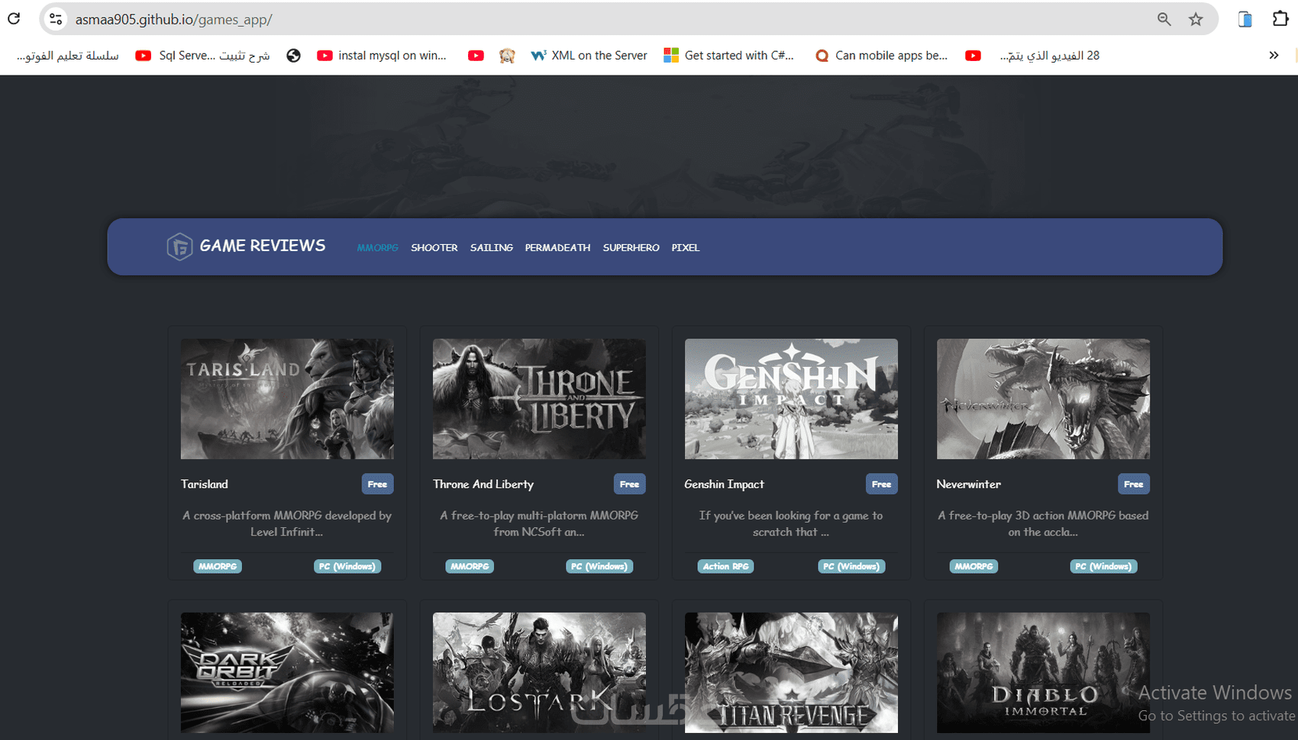The image size is (1298, 740).
Task: Switch to the SHOOTER category
Action: pos(434,247)
